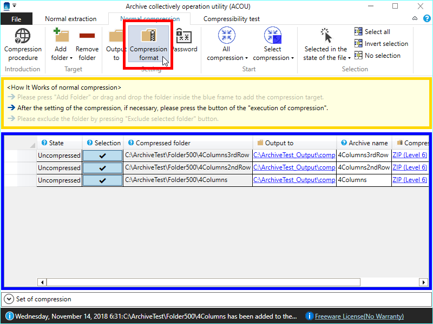Switch to the Normal extraction tab
The image size is (433, 324).
pyautogui.click(x=70, y=19)
